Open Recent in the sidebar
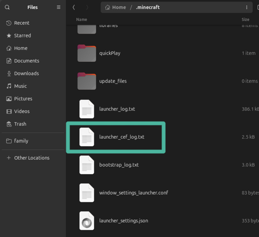Image resolution: width=259 pixels, height=237 pixels. coord(33,23)
